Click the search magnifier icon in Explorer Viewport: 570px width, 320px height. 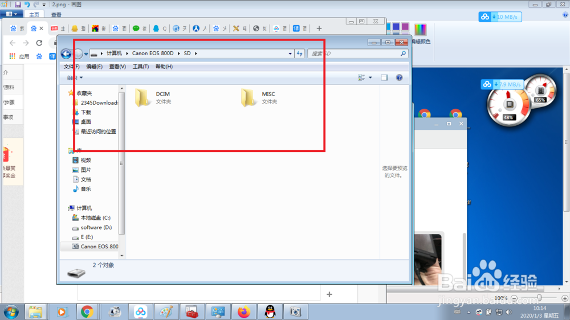pos(403,54)
